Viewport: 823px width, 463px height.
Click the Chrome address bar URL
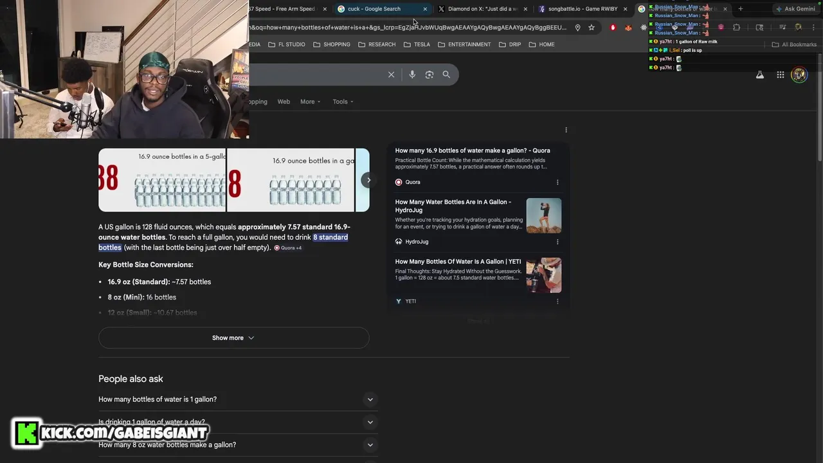(x=409, y=28)
